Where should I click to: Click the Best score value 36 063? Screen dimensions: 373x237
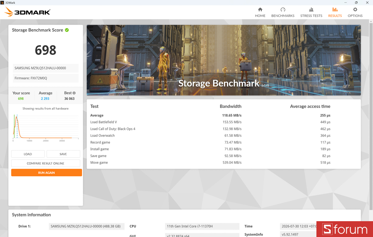[69, 99]
